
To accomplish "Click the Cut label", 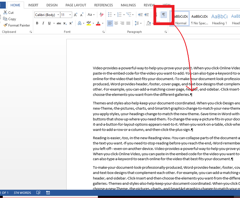I will click(11, 12).
